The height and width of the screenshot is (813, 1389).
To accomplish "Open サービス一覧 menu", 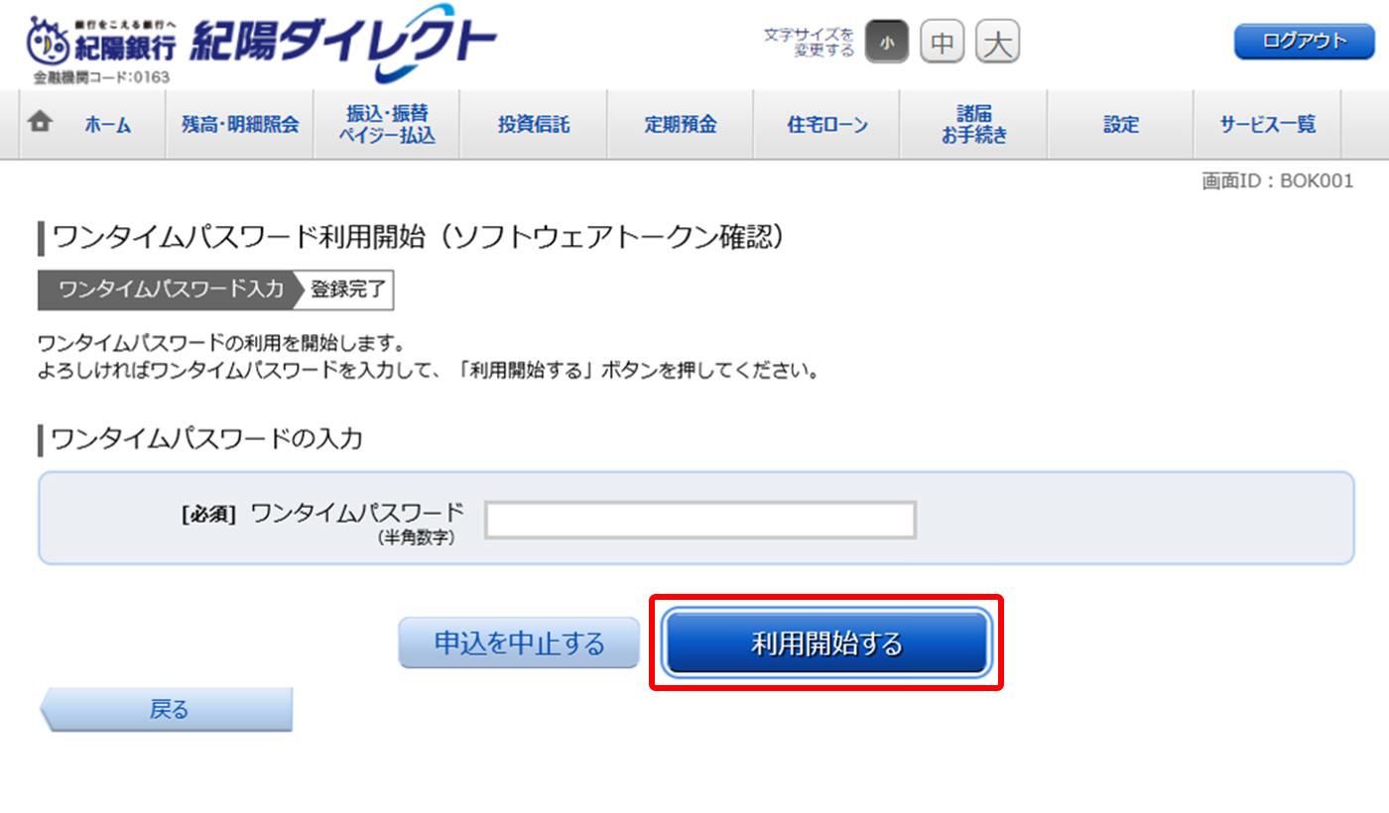I will pos(1267,125).
